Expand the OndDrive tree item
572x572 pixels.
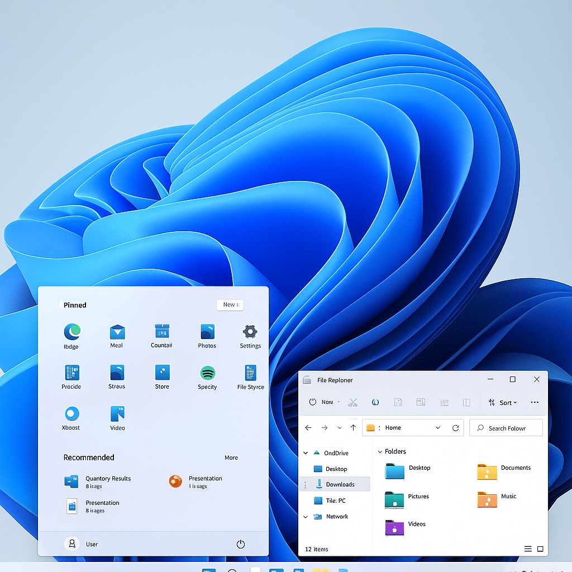(x=305, y=452)
